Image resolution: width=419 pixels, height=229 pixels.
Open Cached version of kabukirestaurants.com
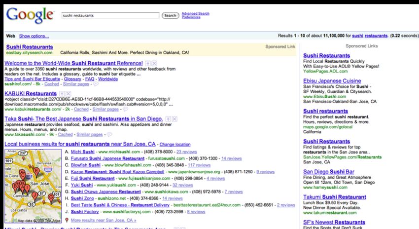(x=81, y=109)
